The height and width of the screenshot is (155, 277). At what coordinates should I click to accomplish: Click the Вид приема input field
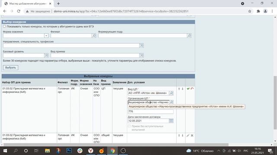(x=95, y=56)
